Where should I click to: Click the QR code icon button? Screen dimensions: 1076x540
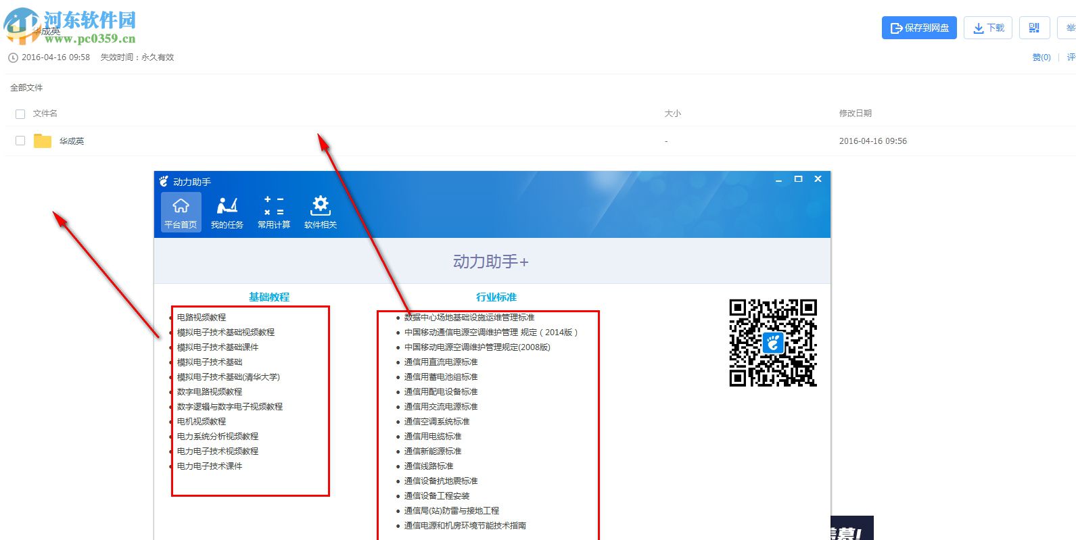[x=1034, y=28]
